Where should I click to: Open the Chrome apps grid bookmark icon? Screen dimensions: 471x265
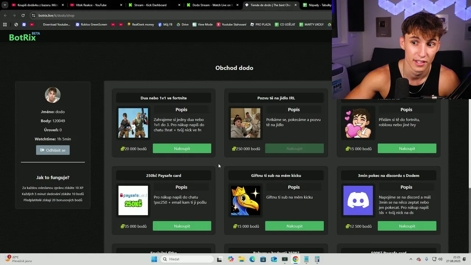point(5,25)
